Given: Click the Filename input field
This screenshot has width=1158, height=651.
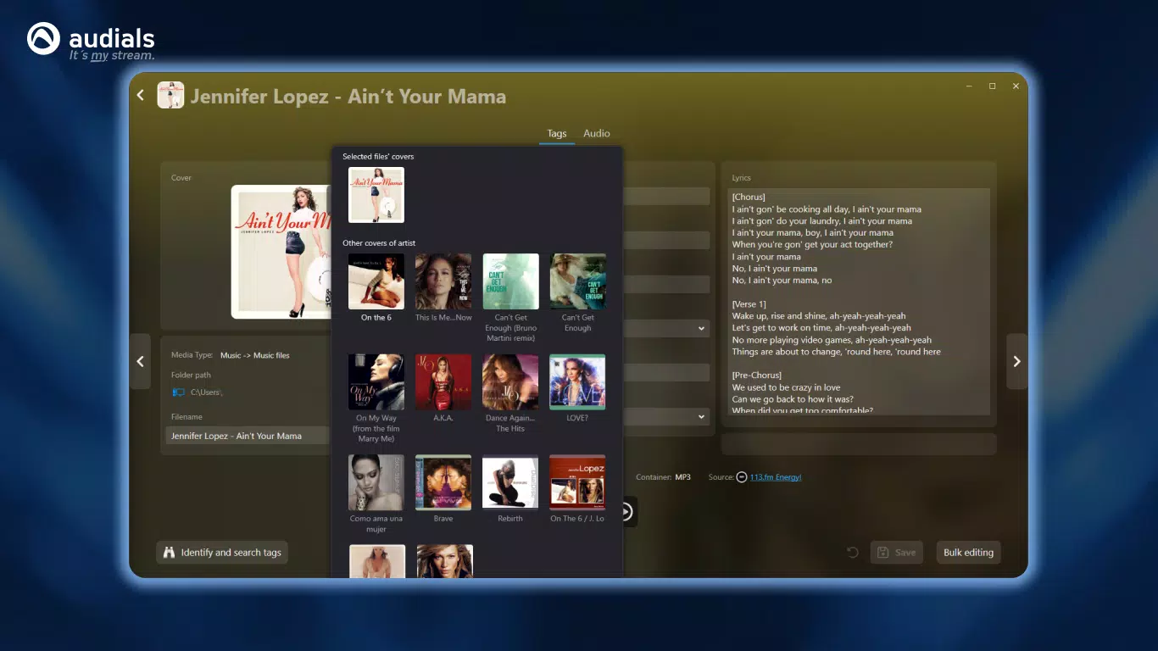Looking at the screenshot, I should 248,436.
